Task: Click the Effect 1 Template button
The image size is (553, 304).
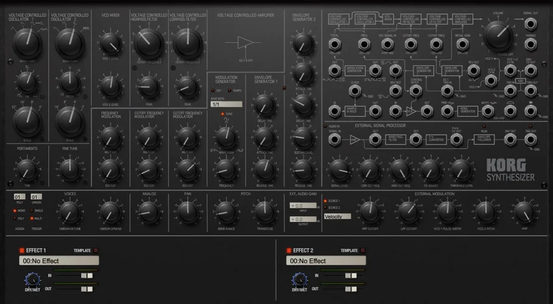Action: (x=95, y=250)
